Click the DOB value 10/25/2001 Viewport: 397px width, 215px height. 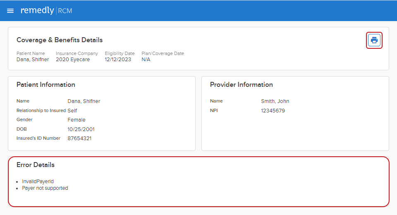pos(81,129)
